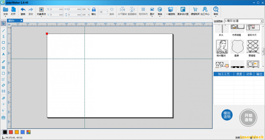Select the rectangle shape tool
Viewport: 265px width, 140px height.
click(x=3, y=42)
